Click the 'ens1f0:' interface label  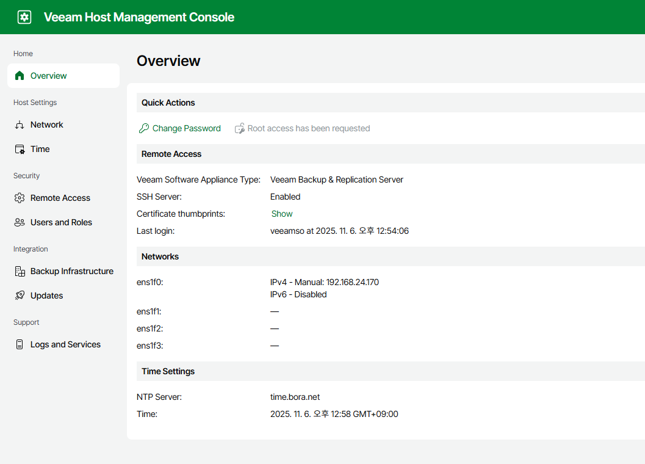point(150,282)
